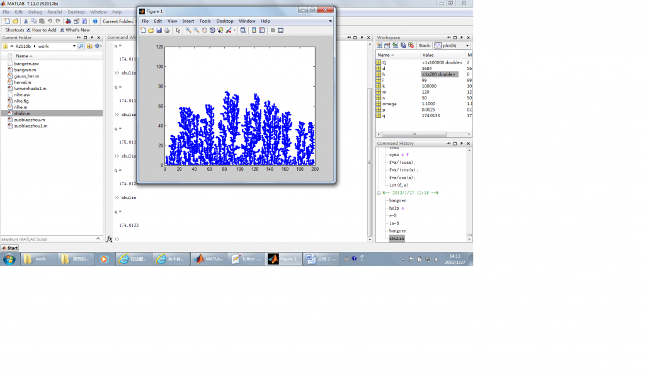Open the Current Folder gear actions menu
Image resolution: width=645 pixels, height=376 pixels.
pyautogui.click(x=98, y=46)
